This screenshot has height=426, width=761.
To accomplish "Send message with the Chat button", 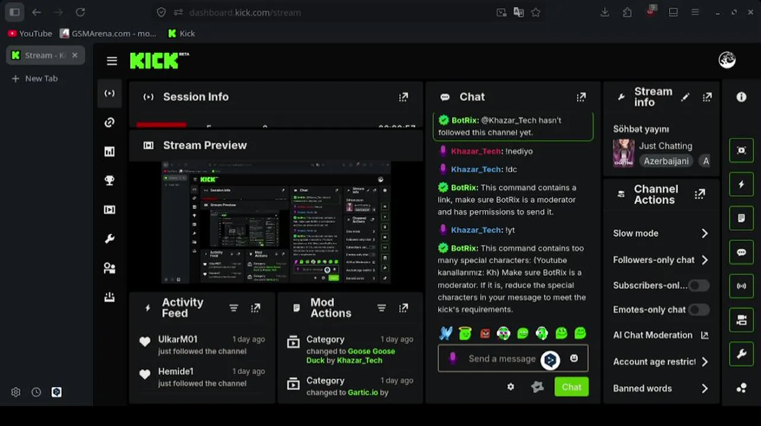I will click(571, 387).
